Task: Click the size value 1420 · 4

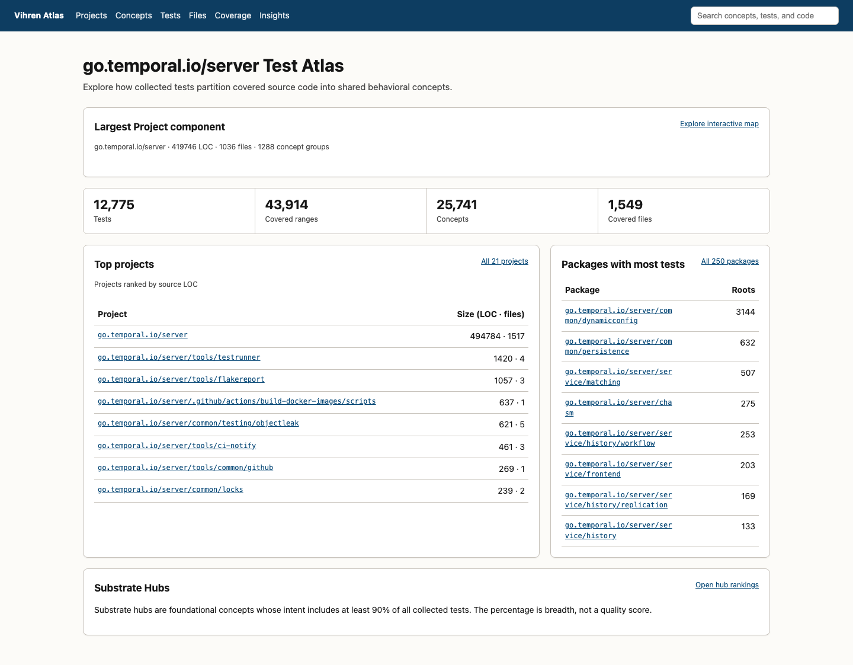Action: pyautogui.click(x=509, y=359)
